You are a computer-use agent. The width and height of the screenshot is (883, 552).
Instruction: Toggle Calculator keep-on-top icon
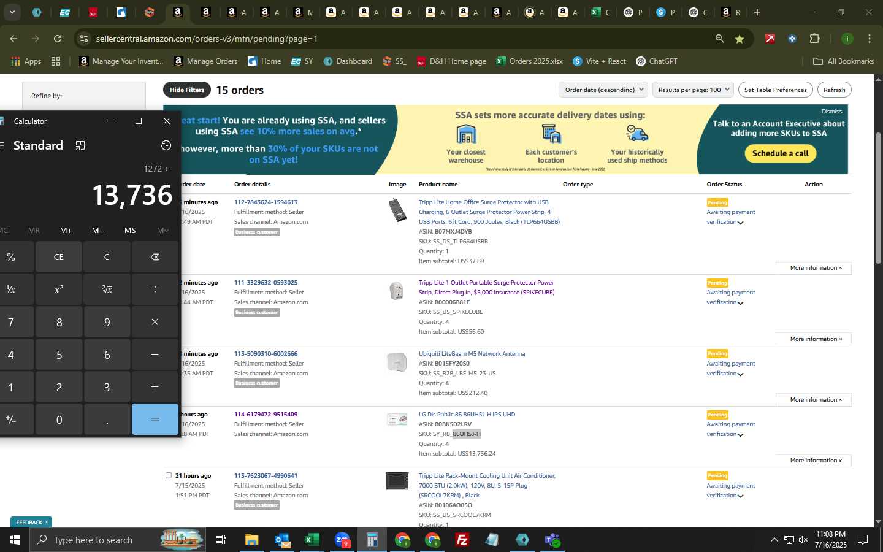[80, 145]
